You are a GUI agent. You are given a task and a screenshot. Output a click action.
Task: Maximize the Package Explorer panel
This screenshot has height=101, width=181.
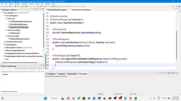click(x=43, y=9)
